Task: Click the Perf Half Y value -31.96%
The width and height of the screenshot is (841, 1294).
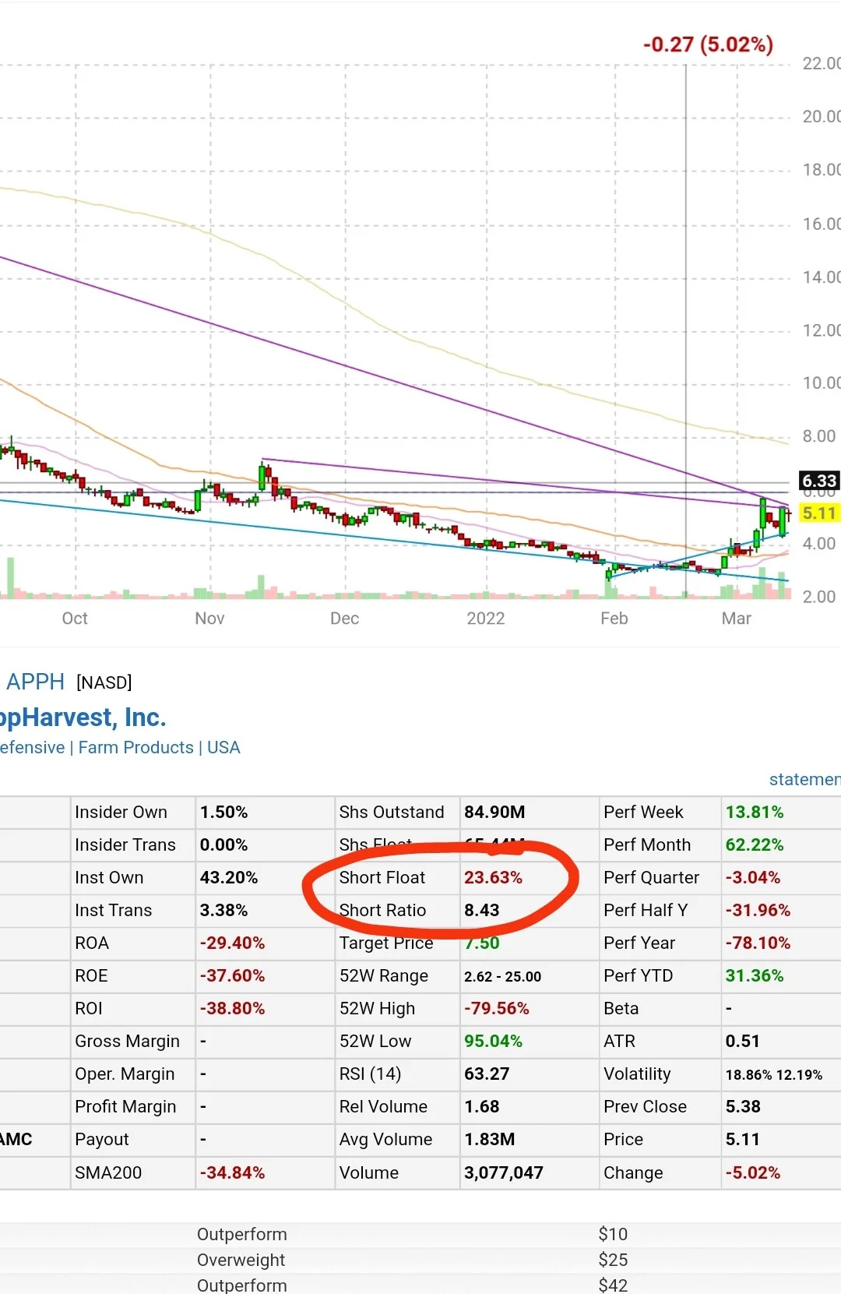Action: pos(758,910)
